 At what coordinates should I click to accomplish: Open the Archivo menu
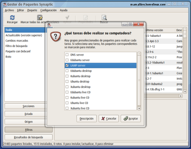[9, 10]
